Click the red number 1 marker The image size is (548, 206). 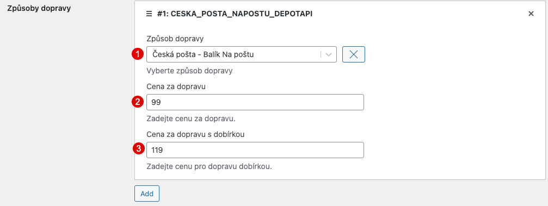[138, 54]
